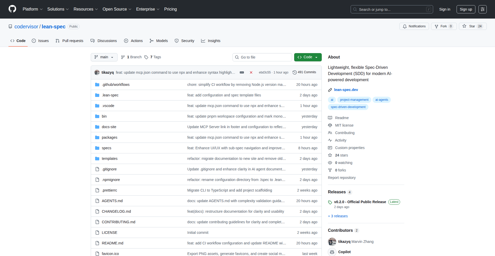Switch to the Issues tab
This screenshot has width=495, height=256.
point(40,41)
